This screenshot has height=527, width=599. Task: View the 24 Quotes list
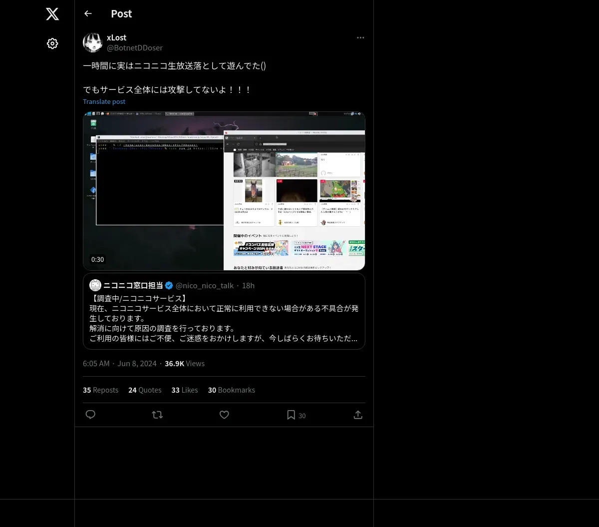tap(145, 390)
